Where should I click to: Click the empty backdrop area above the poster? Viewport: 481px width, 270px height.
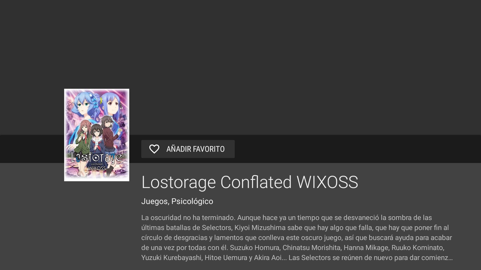[240, 44]
